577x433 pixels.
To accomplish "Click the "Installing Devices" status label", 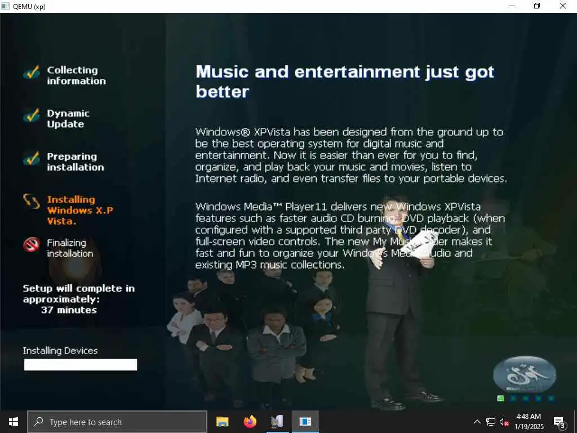I will point(60,351).
